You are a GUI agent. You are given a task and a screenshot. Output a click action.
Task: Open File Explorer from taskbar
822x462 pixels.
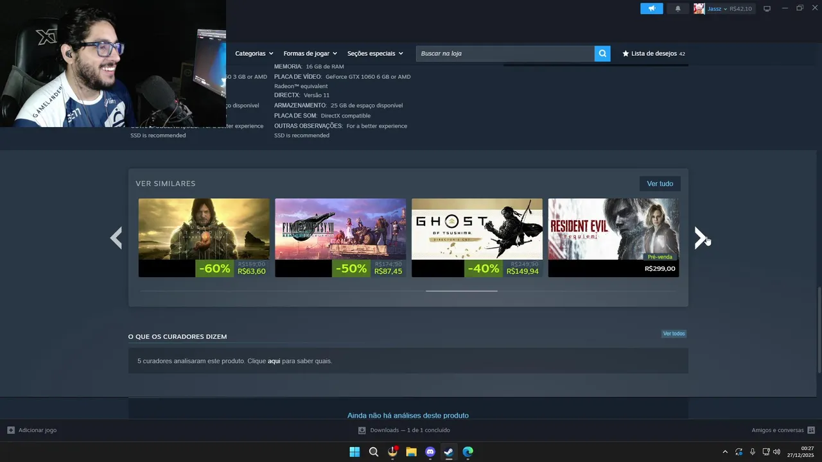411,452
